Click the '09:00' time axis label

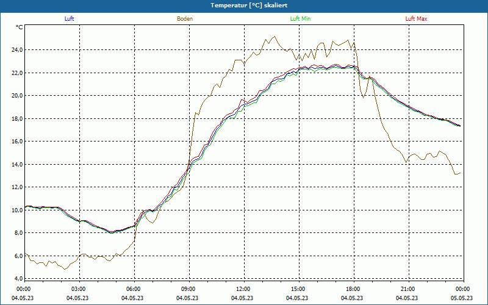coord(189,289)
